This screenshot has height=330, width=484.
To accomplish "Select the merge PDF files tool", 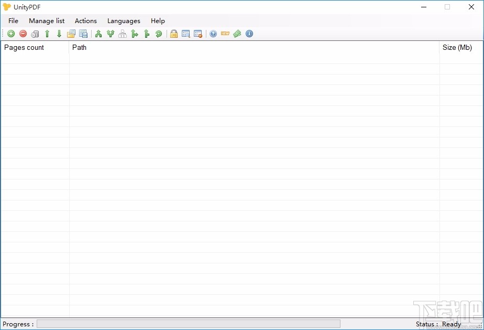I will [x=98, y=34].
